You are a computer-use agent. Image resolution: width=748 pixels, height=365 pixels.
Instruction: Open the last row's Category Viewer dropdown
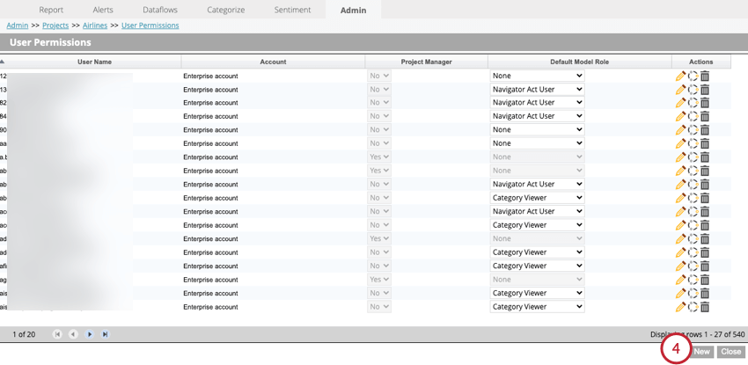pos(537,307)
